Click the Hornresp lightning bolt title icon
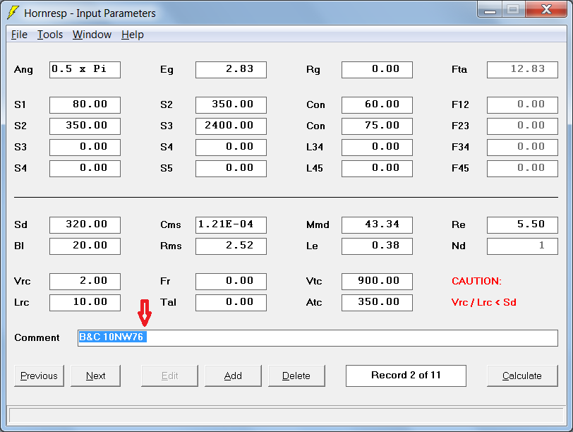The image size is (573, 432). click(x=13, y=13)
